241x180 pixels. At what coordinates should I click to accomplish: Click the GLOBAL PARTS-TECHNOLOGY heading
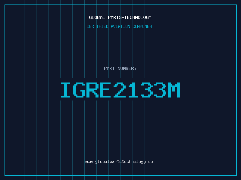(x=120, y=17)
